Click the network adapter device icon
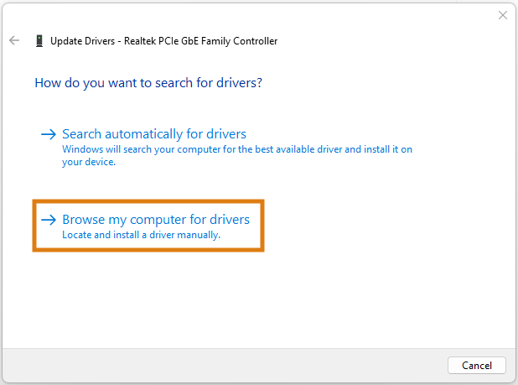The image size is (518, 385). tap(39, 41)
